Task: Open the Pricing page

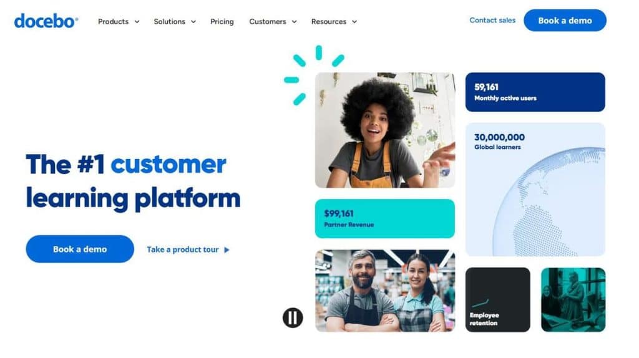Action: [222, 22]
